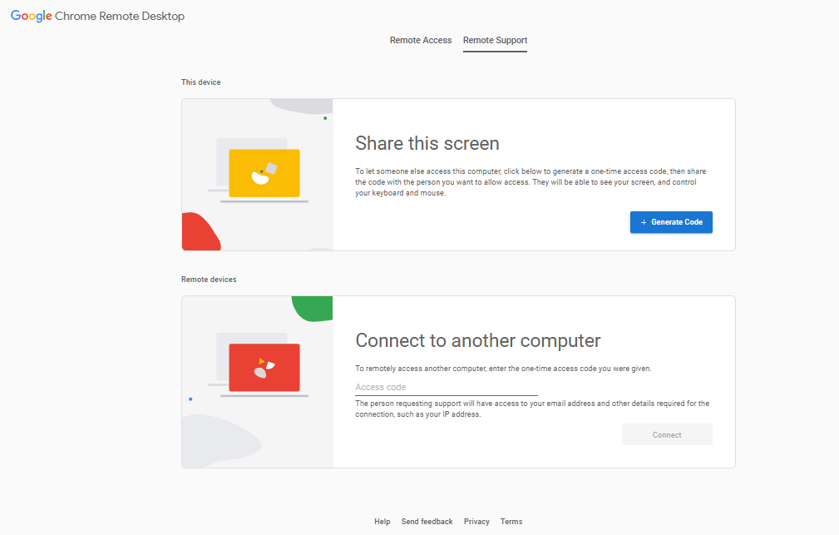Click the red blob in the share card
The height and width of the screenshot is (535, 839).
[x=198, y=234]
